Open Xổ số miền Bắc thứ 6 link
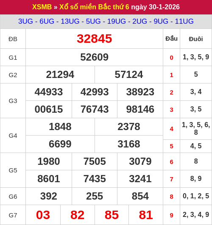 94,7
